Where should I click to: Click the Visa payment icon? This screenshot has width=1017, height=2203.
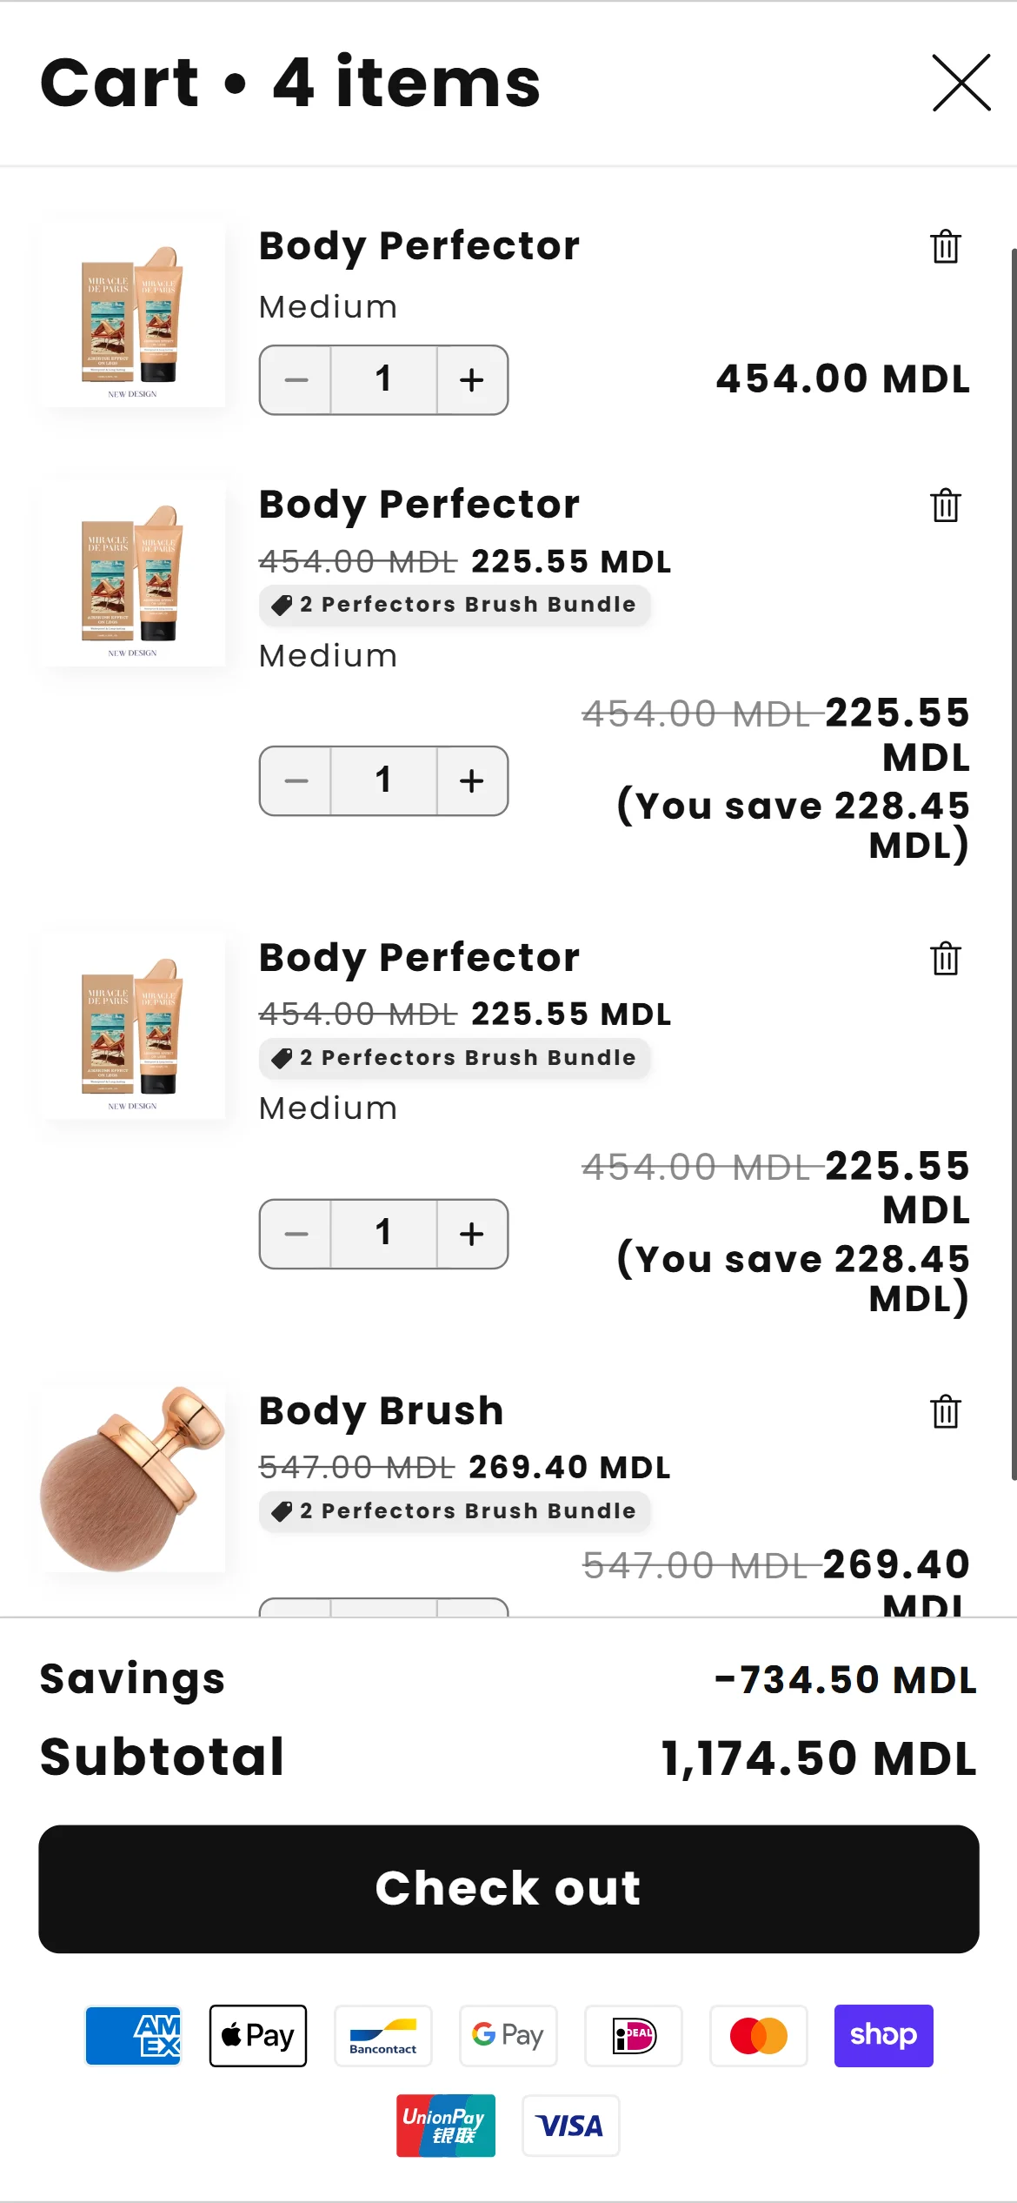(x=570, y=2126)
